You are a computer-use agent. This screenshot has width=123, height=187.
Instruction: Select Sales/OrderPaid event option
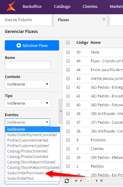coord(20,179)
